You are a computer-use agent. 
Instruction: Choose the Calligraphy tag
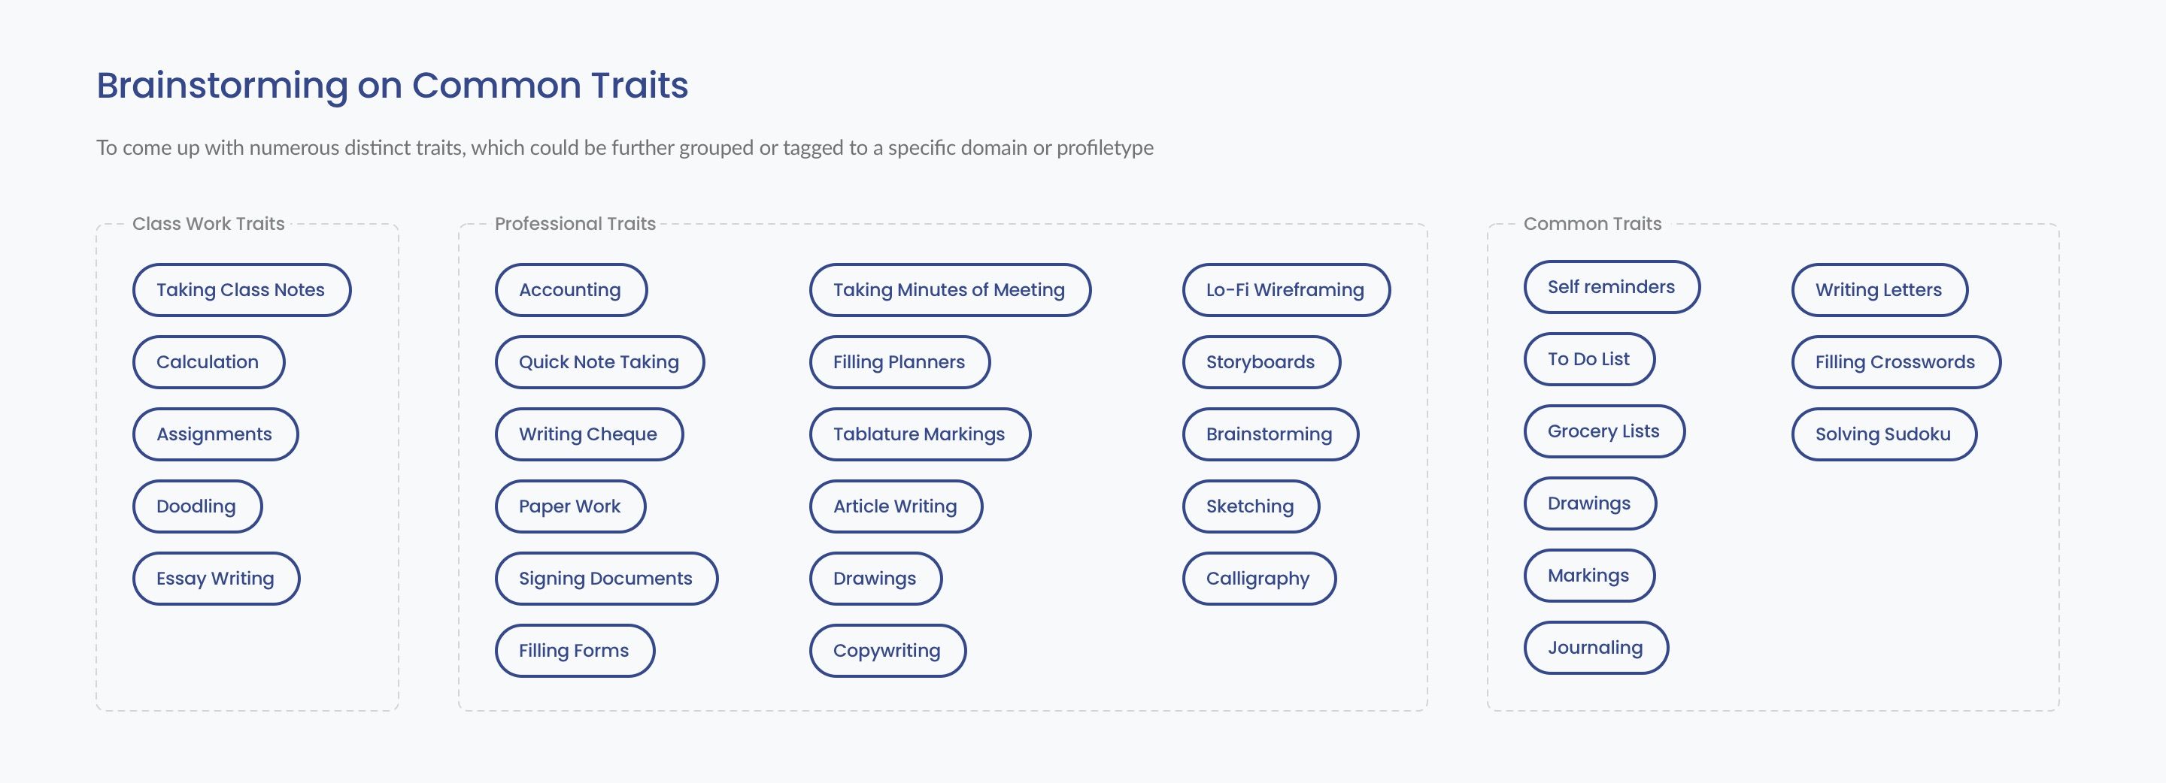pos(1259,579)
